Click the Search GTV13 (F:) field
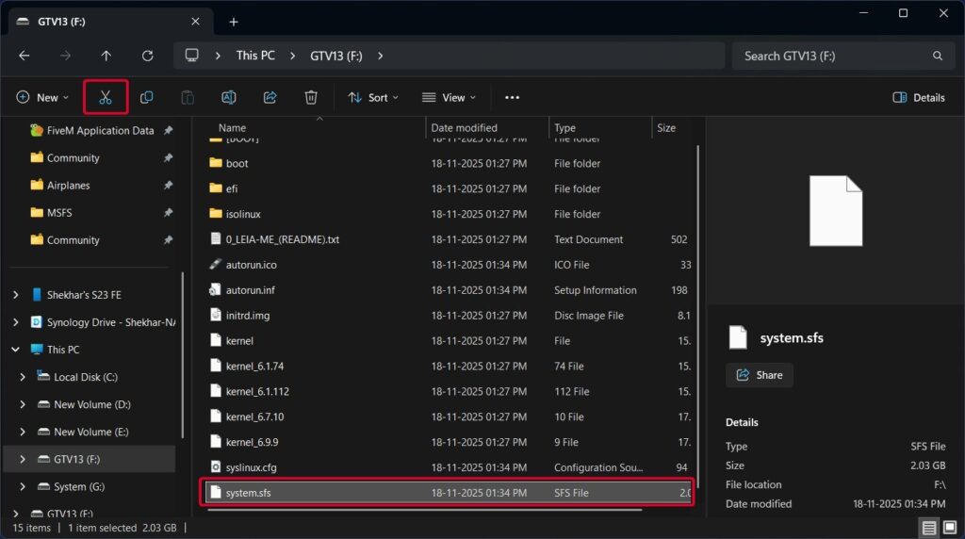Image resolution: width=965 pixels, height=539 pixels. [834, 56]
